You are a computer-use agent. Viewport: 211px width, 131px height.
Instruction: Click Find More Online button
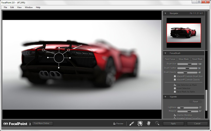[x=43, y=124]
